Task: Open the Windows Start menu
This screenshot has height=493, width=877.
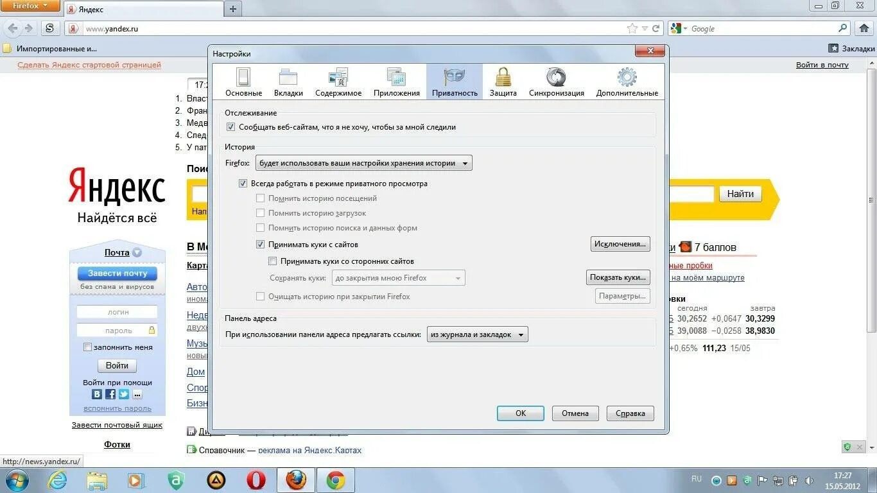Action: 16,480
